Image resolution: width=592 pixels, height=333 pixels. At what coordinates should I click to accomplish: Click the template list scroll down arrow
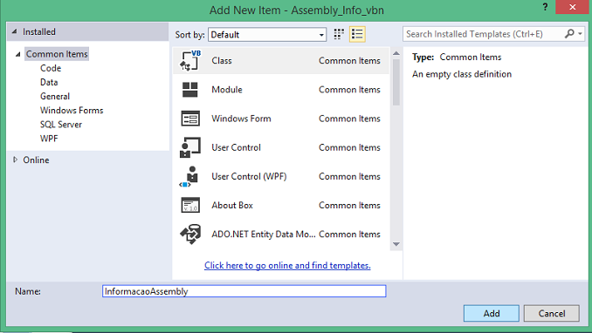[396, 244]
